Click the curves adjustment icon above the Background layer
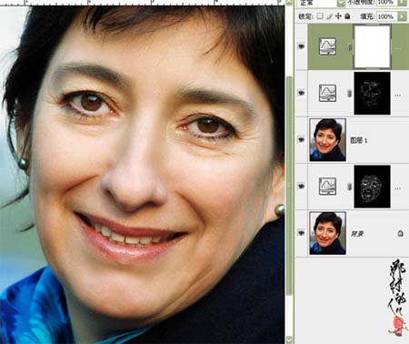 click(x=328, y=187)
